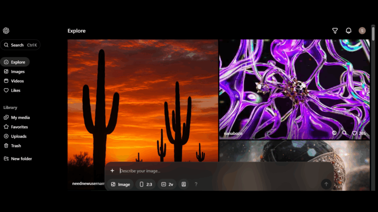Open the user profile avatar

pyautogui.click(x=362, y=30)
